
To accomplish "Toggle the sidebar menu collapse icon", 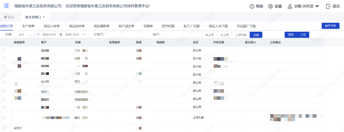I will point(6,6).
